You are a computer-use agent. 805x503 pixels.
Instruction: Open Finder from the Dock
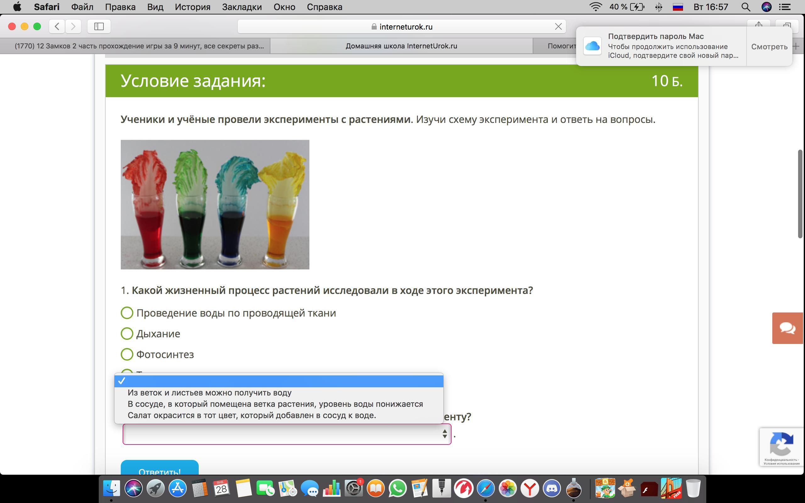pos(111,488)
